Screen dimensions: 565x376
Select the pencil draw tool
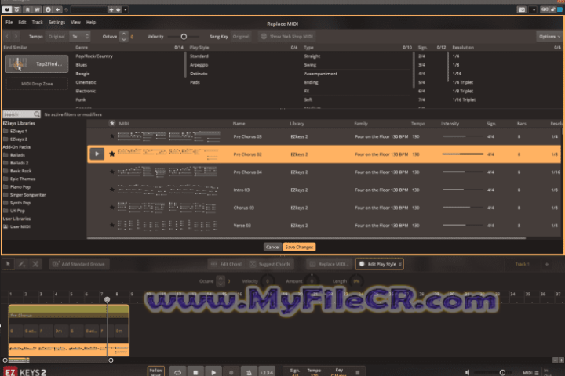(x=22, y=264)
